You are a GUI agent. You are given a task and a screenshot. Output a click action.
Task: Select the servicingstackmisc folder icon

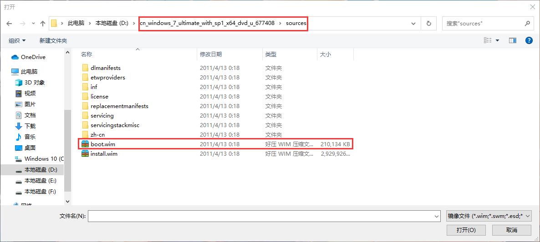85,125
